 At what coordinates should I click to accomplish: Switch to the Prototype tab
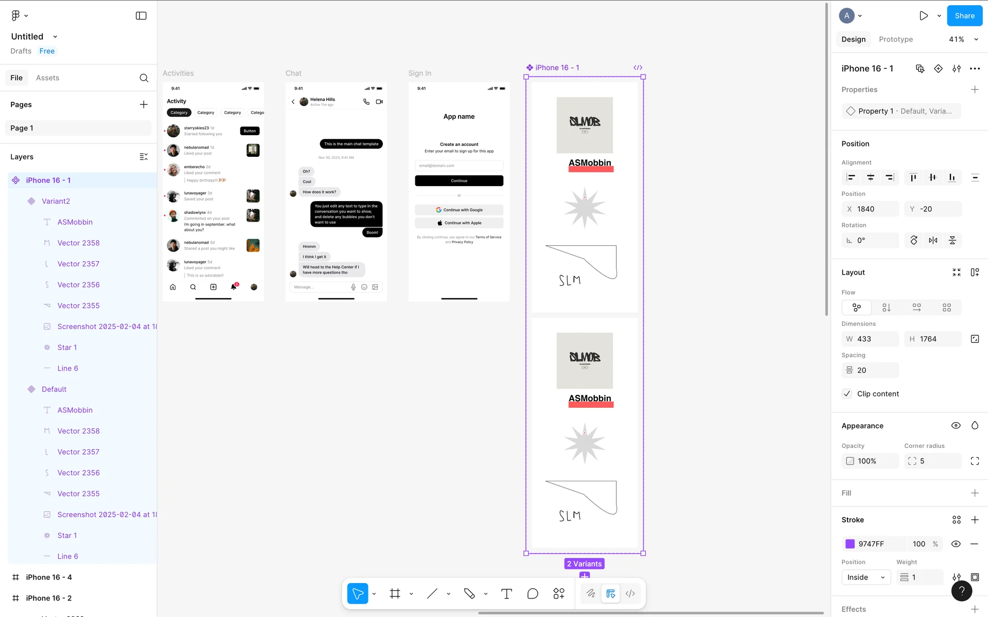click(x=895, y=39)
